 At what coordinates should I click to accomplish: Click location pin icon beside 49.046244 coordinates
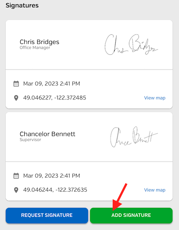[x=16, y=190]
